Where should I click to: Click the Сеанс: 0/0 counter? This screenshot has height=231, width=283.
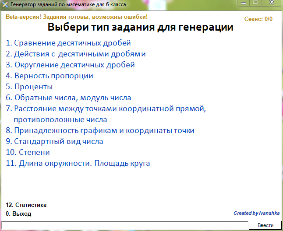[258, 19]
